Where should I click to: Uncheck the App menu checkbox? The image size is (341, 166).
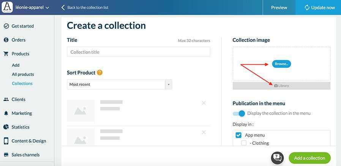coord(238,135)
